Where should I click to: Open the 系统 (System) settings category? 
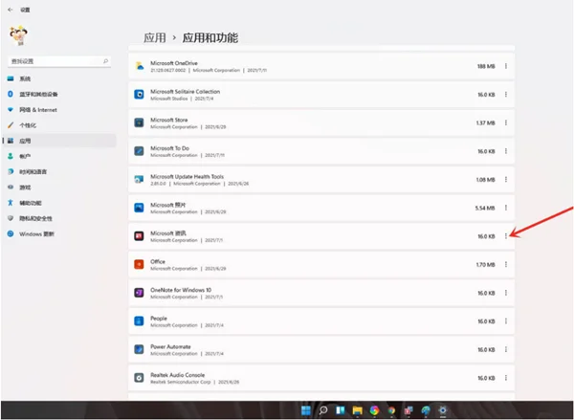pos(25,78)
